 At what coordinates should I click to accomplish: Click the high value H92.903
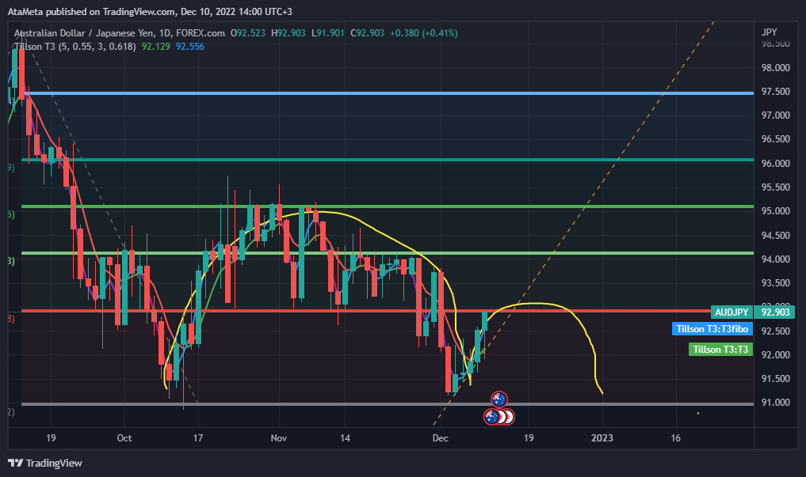tap(288, 32)
